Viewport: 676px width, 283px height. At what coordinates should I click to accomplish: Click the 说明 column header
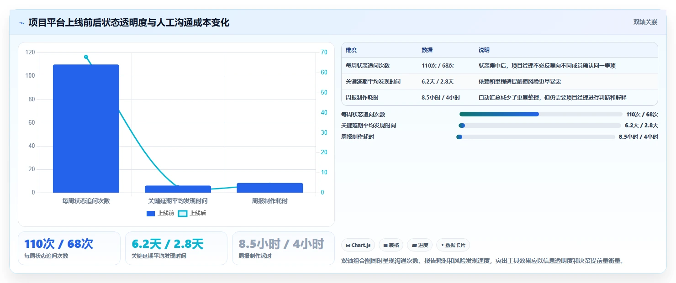(484, 50)
